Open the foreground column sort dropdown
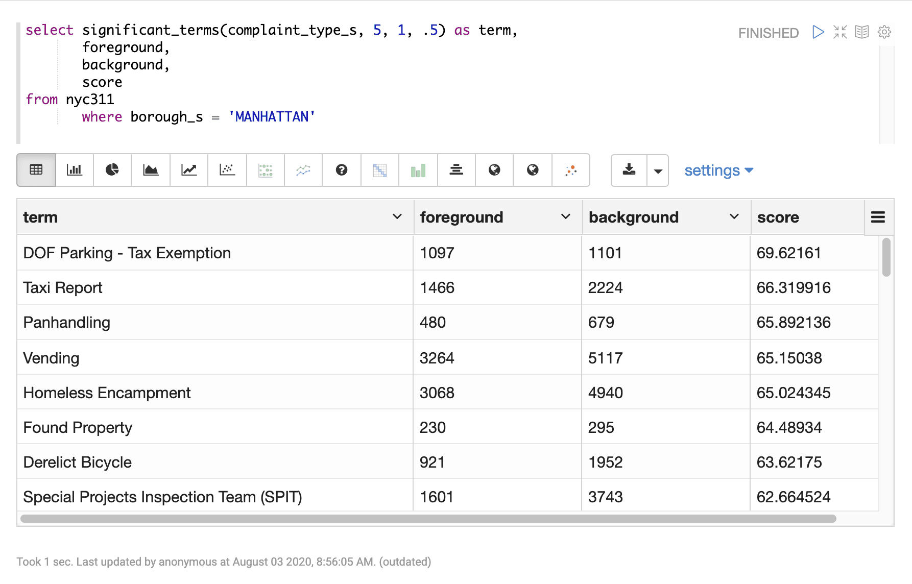912x584 pixels. (x=565, y=216)
